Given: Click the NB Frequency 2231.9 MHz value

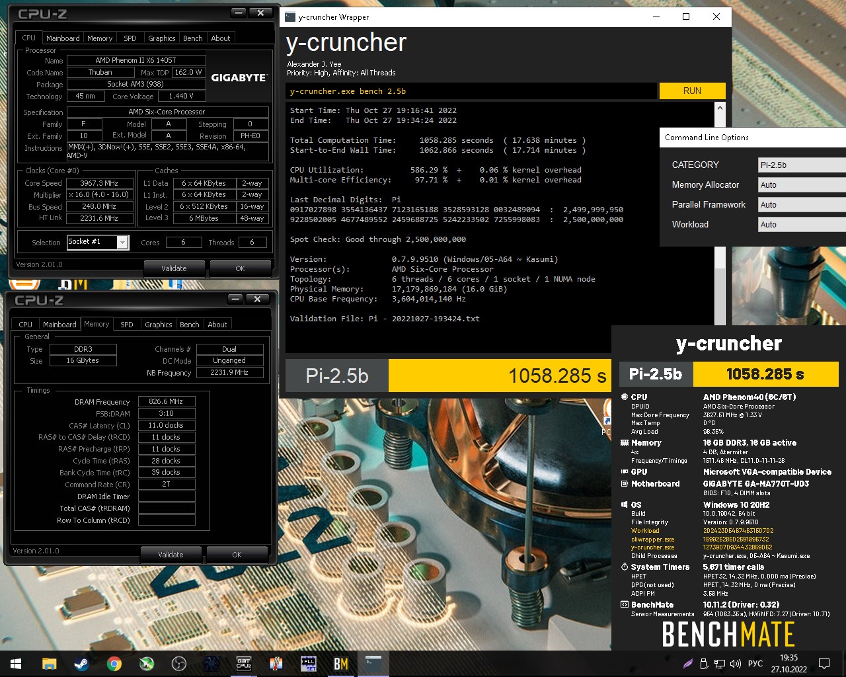Looking at the screenshot, I should (229, 372).
